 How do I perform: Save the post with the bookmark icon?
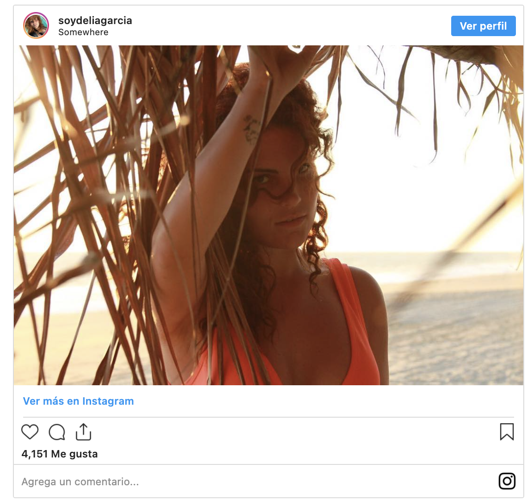(x=507, y=432)
